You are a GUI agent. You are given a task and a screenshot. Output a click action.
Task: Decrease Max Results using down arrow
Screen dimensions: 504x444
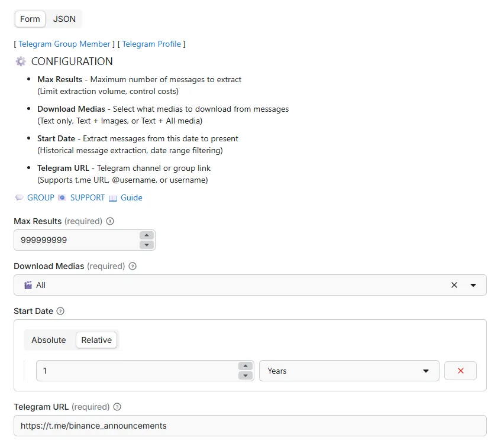coord(147,245)
